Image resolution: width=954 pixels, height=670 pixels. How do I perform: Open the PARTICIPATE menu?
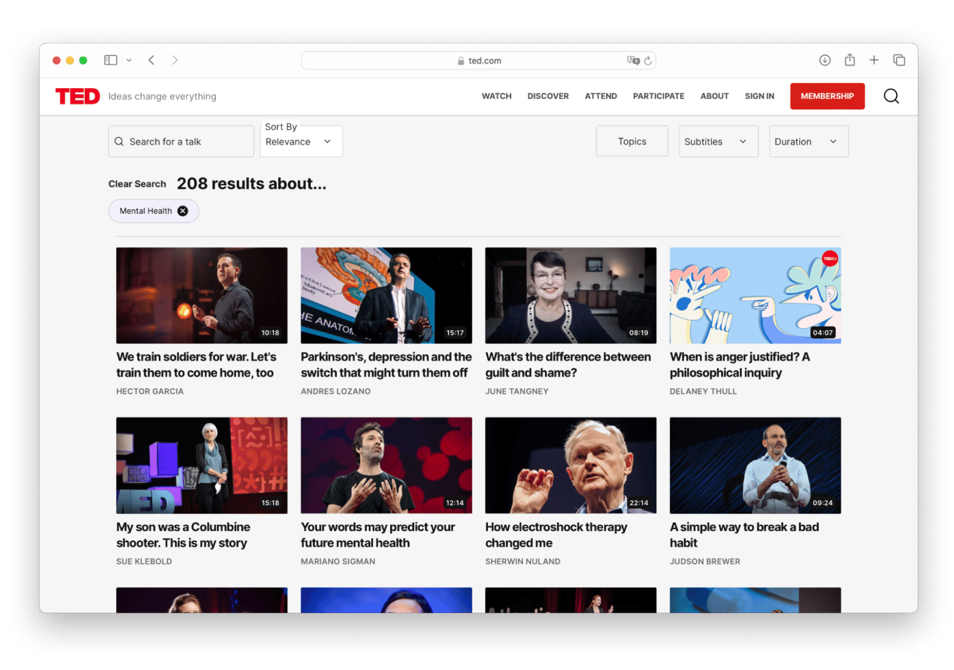(659, 96)
